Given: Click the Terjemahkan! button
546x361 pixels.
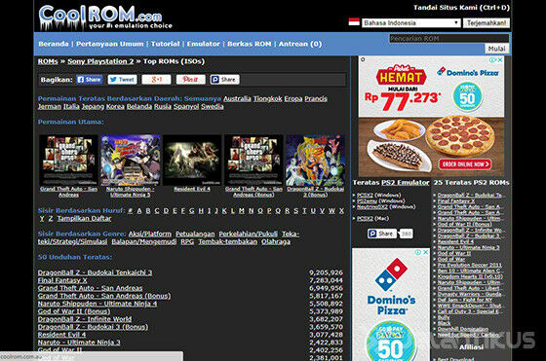Looking at the screenshot, I should 487,23.
